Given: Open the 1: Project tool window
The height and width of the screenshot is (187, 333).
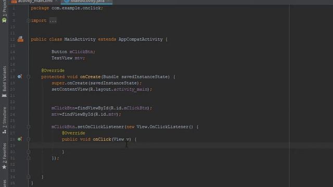Looking at the screenshot, I should (4, 11).
